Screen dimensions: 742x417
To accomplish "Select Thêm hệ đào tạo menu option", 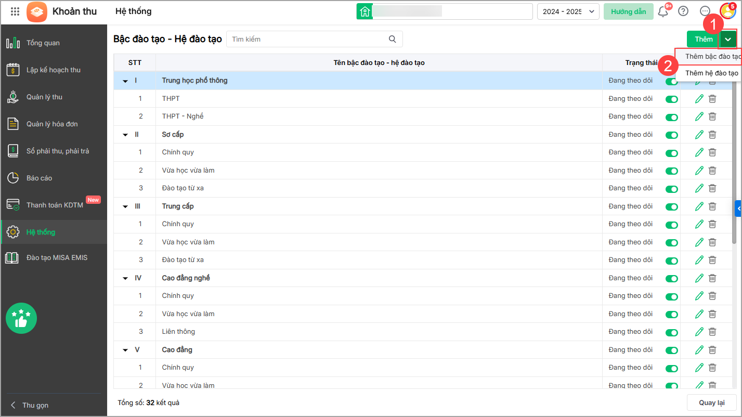I will click(x=711, y=73).
